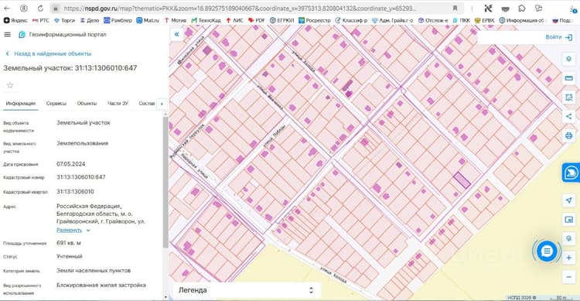This screenshot has height=301, width=580.
Task: Add parcel to favorites with star icon
Action: point(10,85)
